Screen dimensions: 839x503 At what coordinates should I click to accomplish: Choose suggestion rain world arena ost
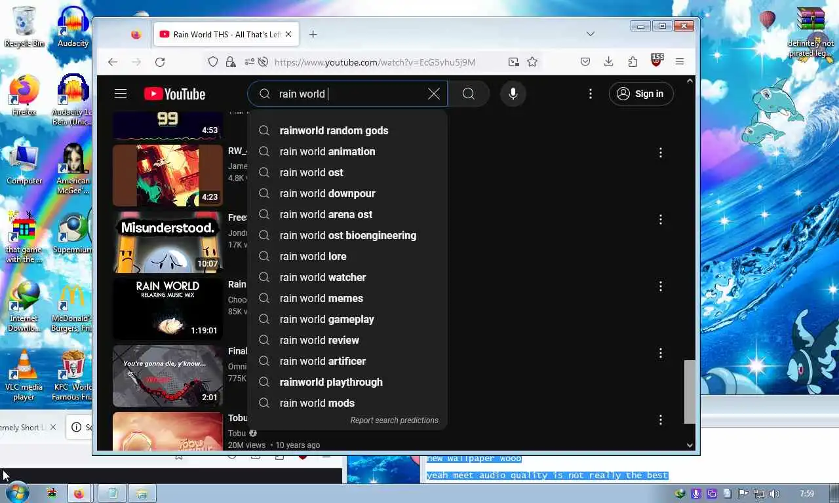pyautogui.click(x=347, y=214)
